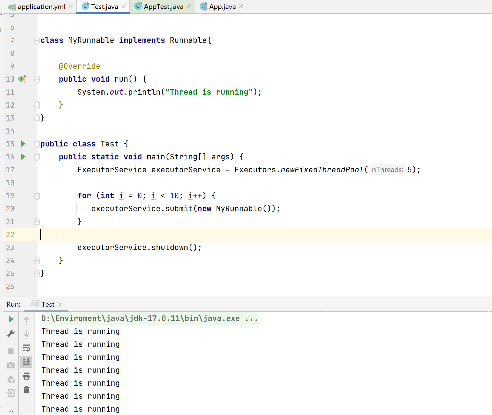
Task: Close the App.java tab
Action: 241,6
